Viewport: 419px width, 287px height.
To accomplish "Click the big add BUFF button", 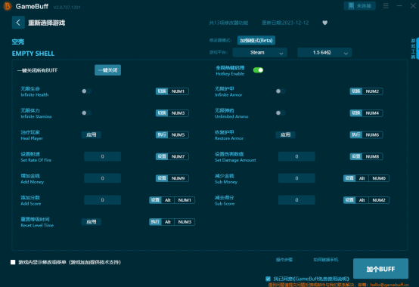I will point(380,269).
